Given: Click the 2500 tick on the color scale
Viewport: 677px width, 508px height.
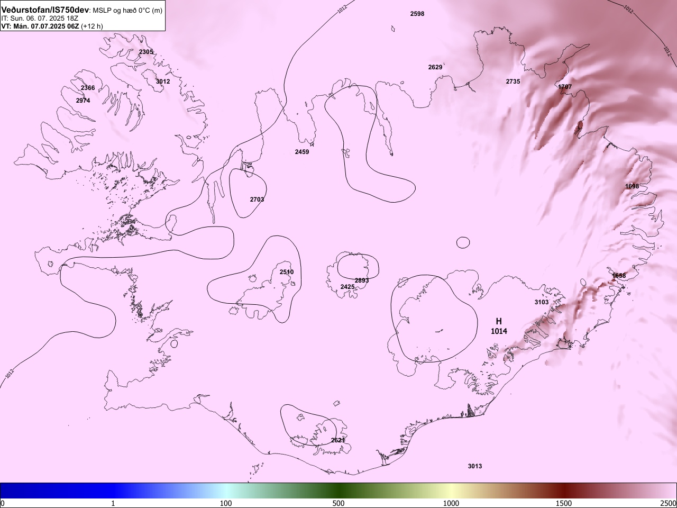Looking at the screenshot, I should 669,503.
